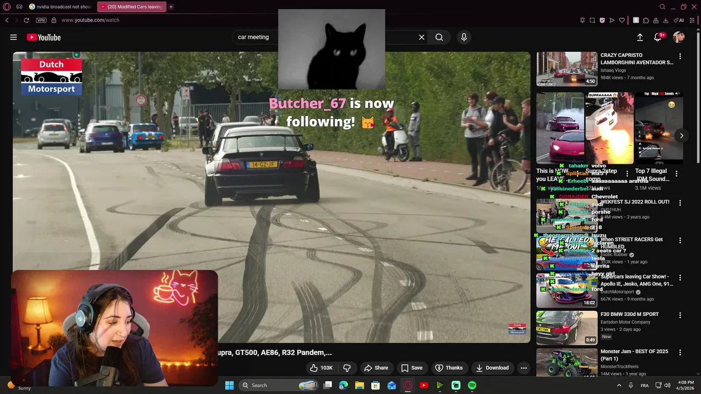Open the Windows Start menu

point(229,385)
